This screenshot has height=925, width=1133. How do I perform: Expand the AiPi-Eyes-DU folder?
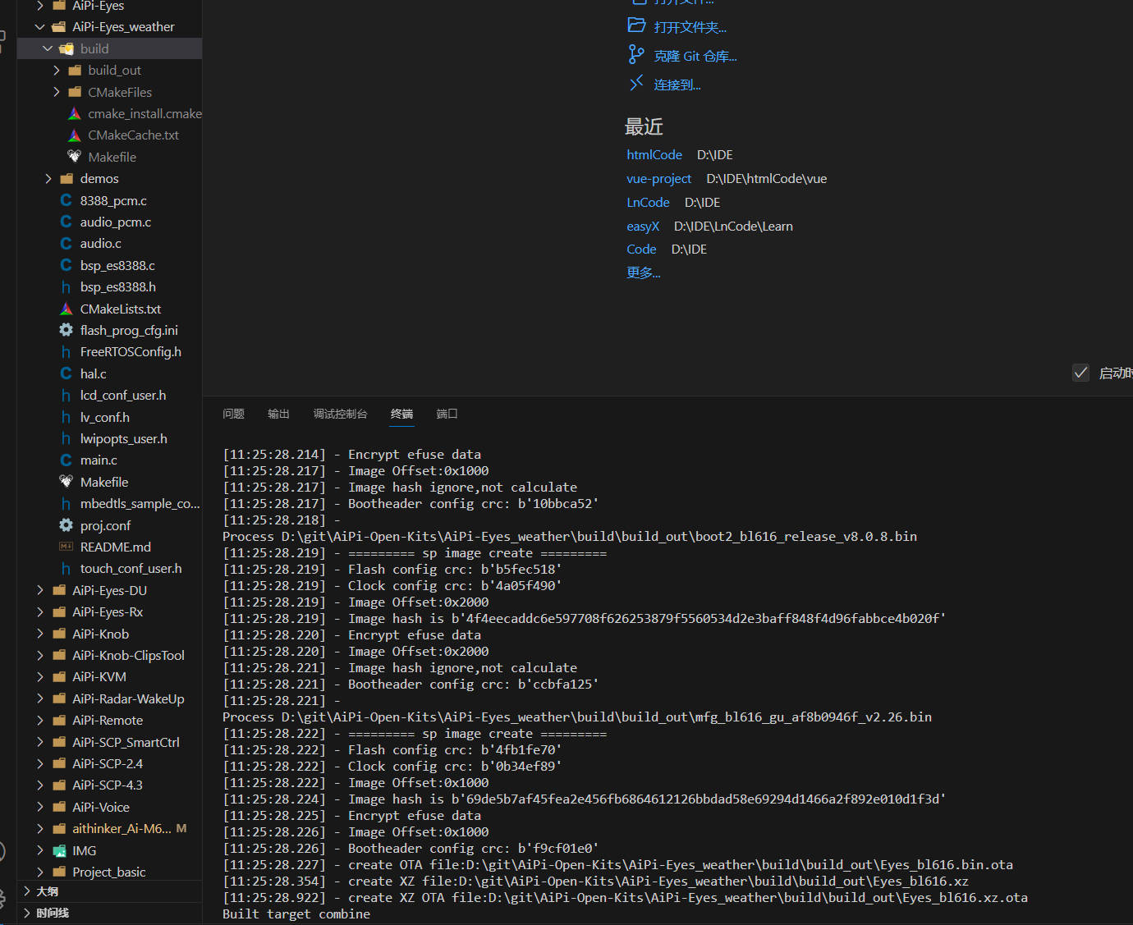point(40,590)
